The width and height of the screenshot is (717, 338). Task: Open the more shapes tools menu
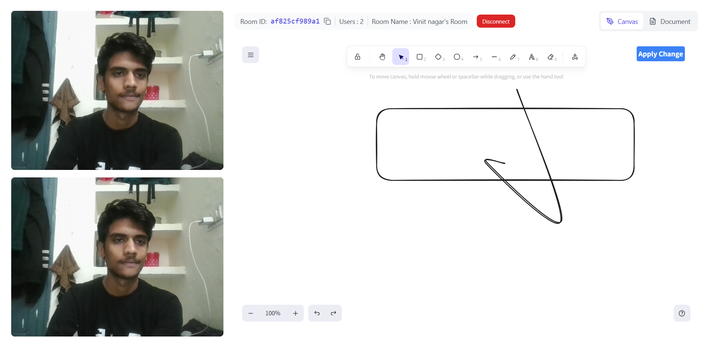pyautogui.click(x=575, y=57)
